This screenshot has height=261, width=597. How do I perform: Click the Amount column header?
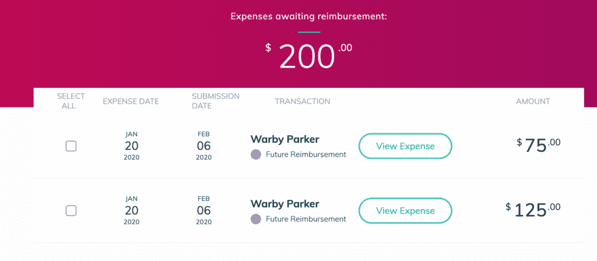coord(533,101)
